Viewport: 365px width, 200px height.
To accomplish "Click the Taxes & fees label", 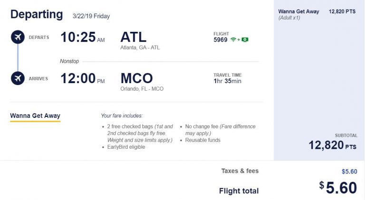I will point(240,171).
